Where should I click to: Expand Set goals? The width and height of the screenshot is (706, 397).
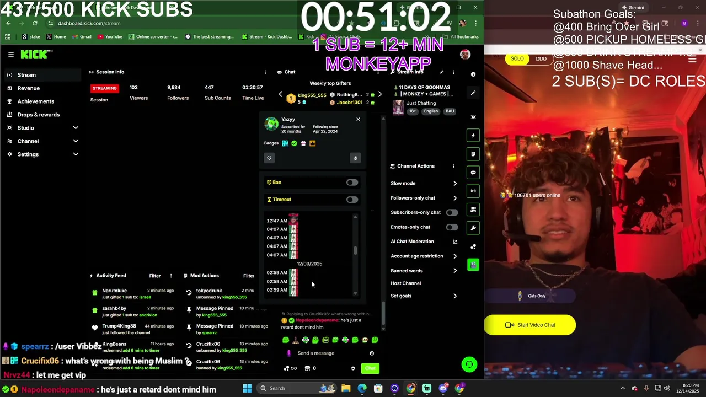pos(455,296)
